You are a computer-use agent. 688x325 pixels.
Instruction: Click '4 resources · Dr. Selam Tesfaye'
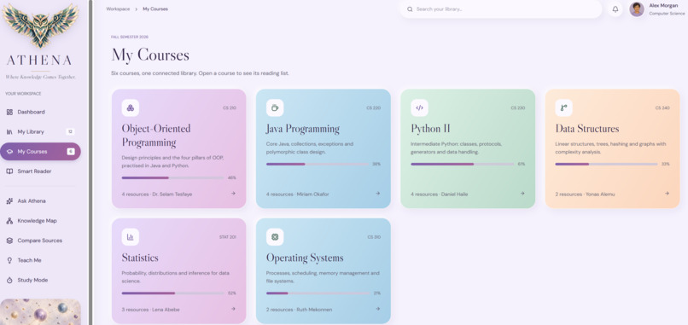point(157,194)
